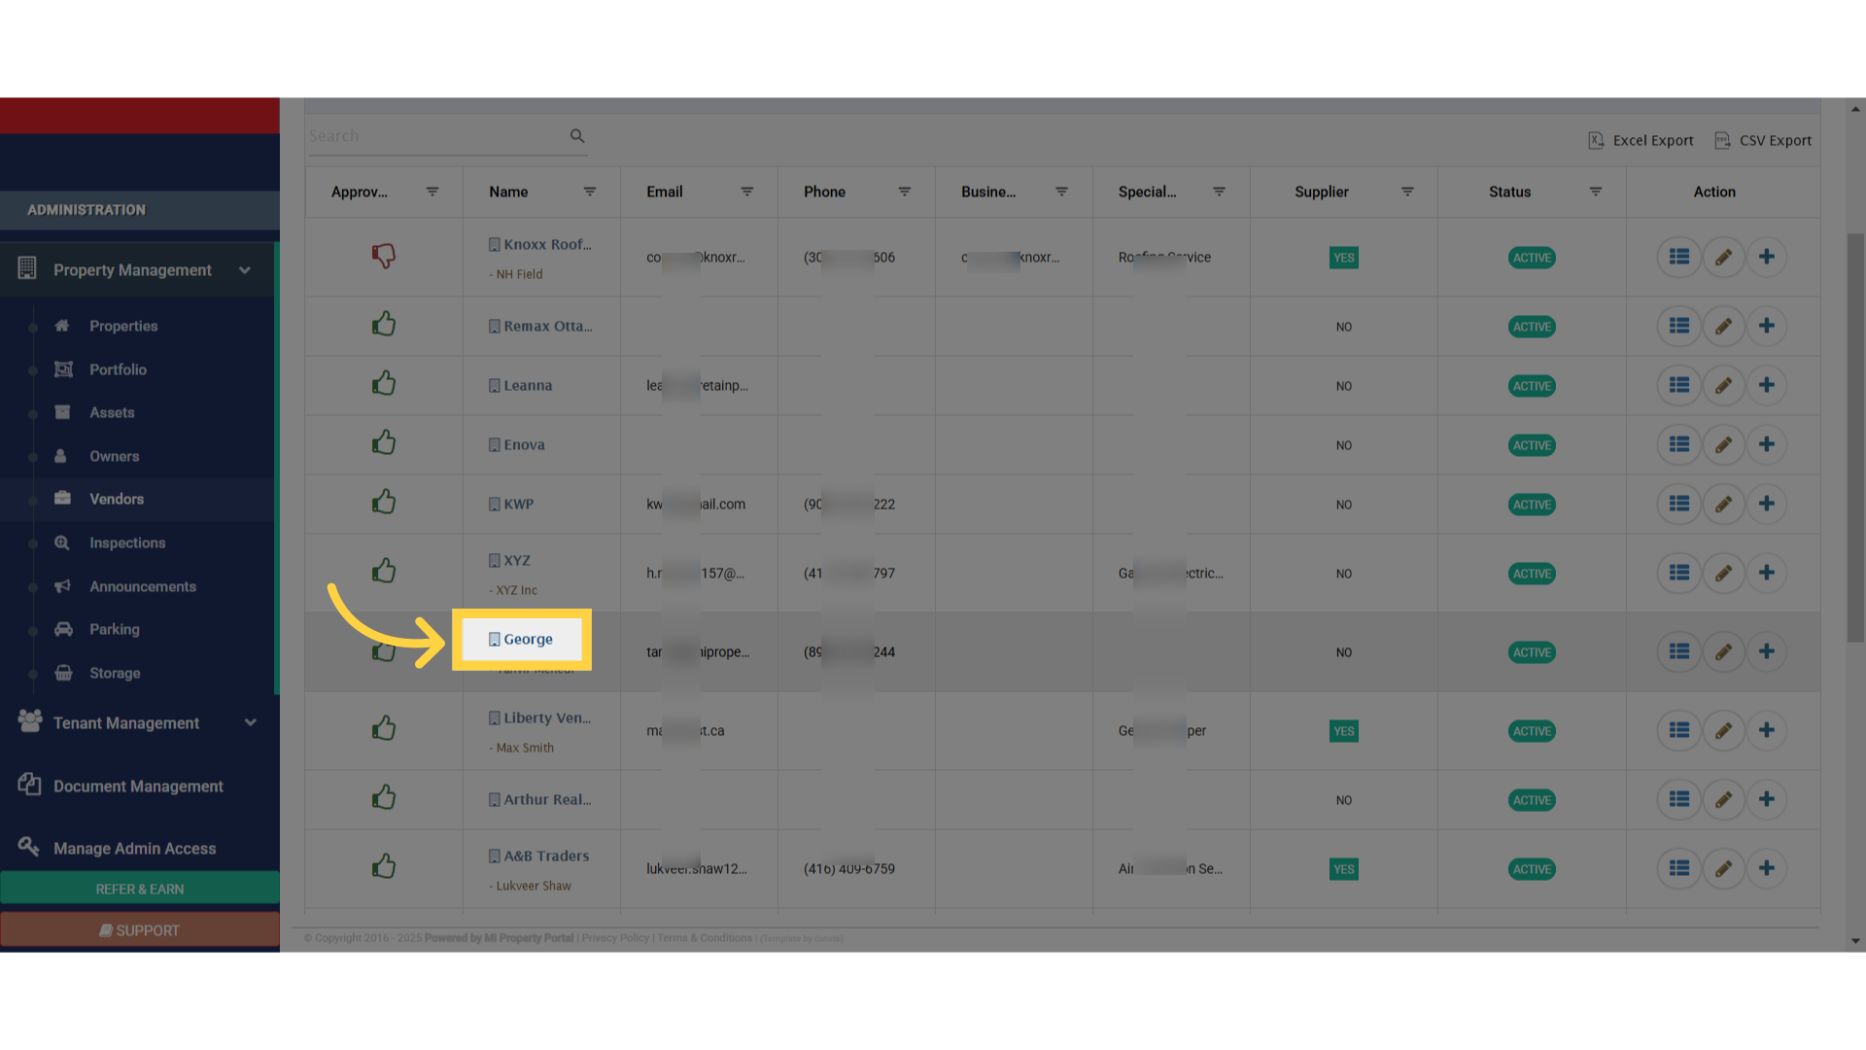Screen dimensions: 1866x1050
Task: Toggle thumbs-up approval for Leanna
Action: (x=384, y=384)
